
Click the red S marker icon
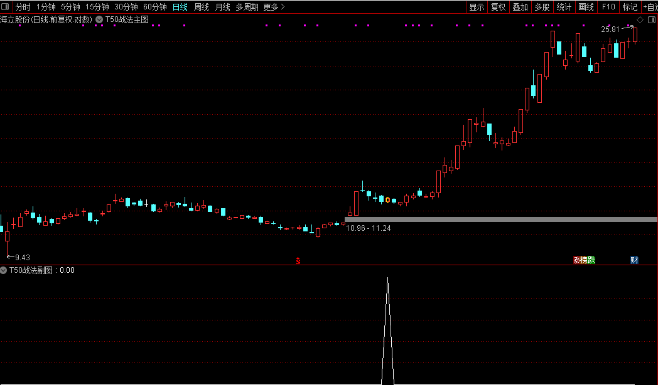pyautogui.click(x=298, y=261)
